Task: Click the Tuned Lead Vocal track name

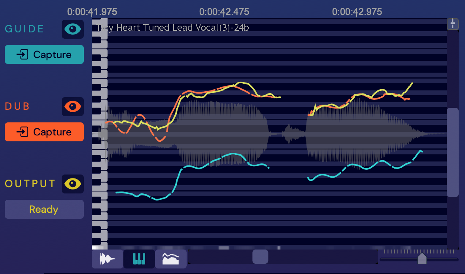Action: pos(174,28)
